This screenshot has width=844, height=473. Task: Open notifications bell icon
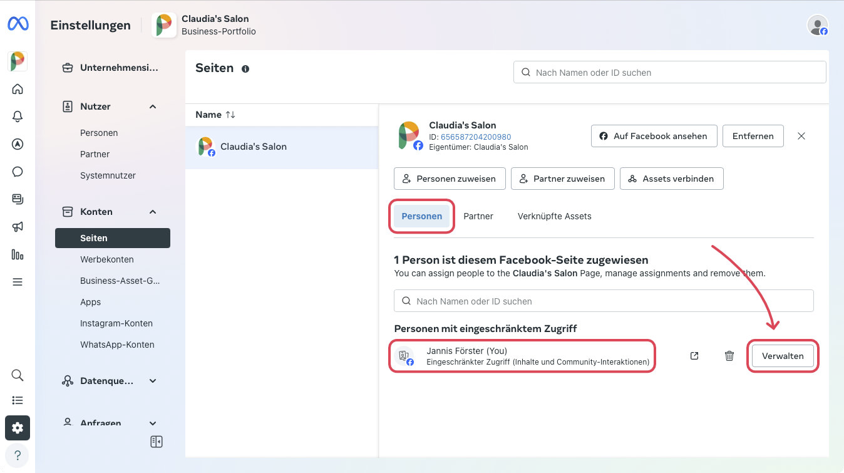point(18,117)
